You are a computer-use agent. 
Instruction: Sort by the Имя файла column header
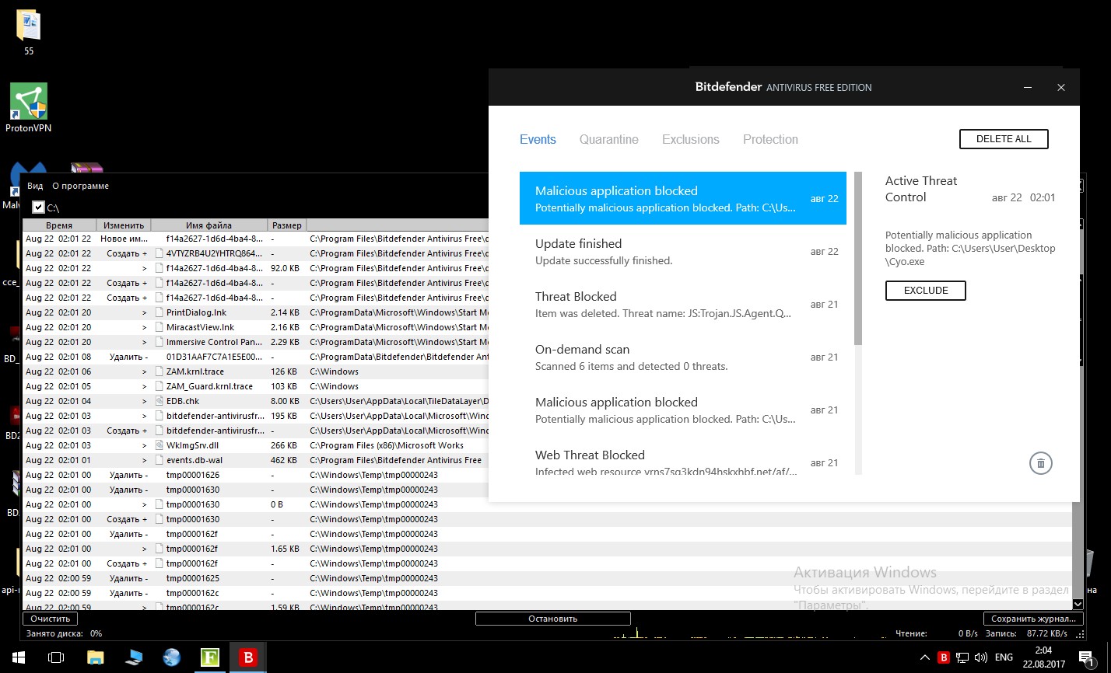(x=209, y=225)
